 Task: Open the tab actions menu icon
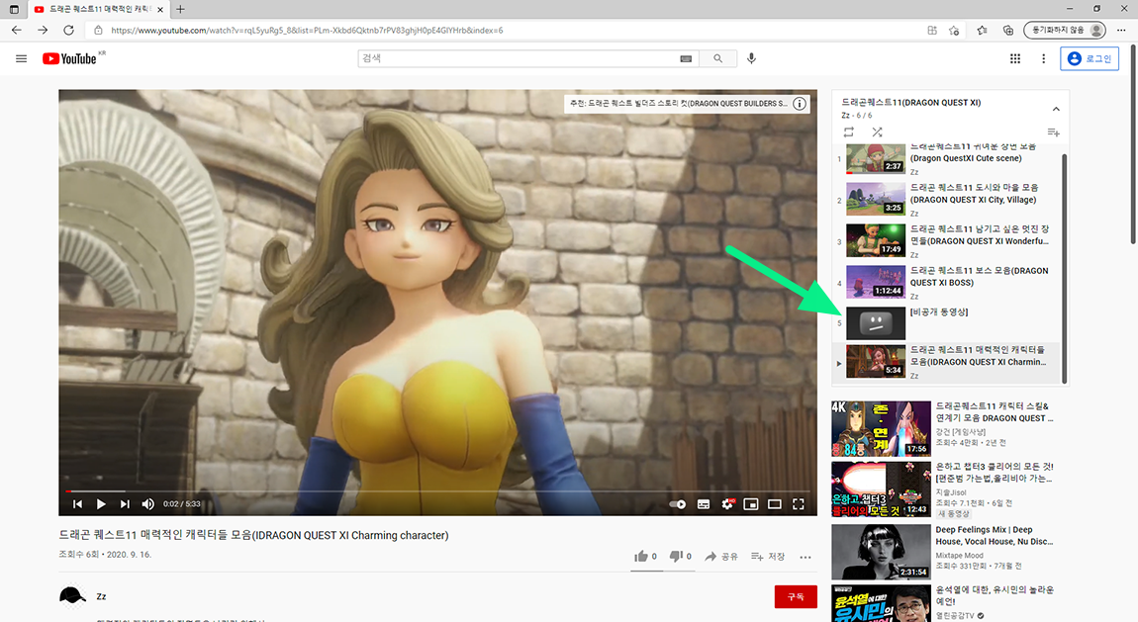pos(14,10)
